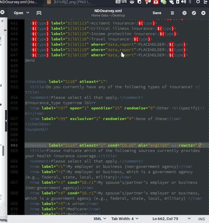The image size is (209, 223).
Task: Click "None of these" row text
Action: pos(151,119)
